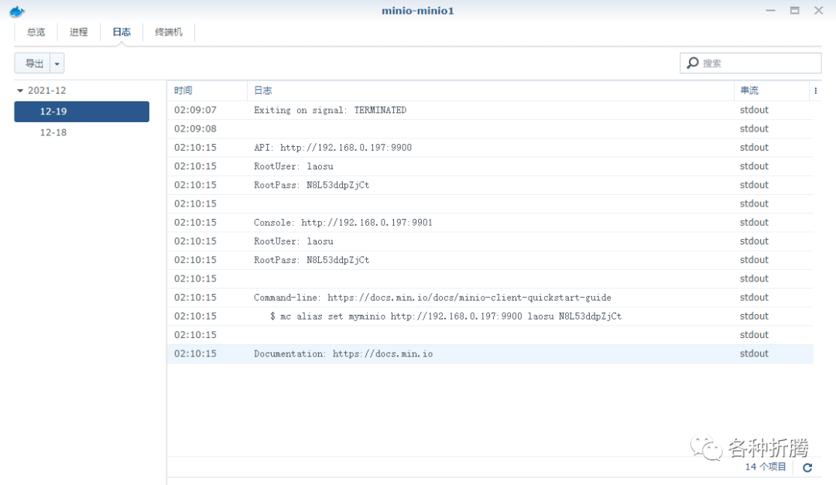Collapse the 2021-12 tree node

(x=20, y=91)
